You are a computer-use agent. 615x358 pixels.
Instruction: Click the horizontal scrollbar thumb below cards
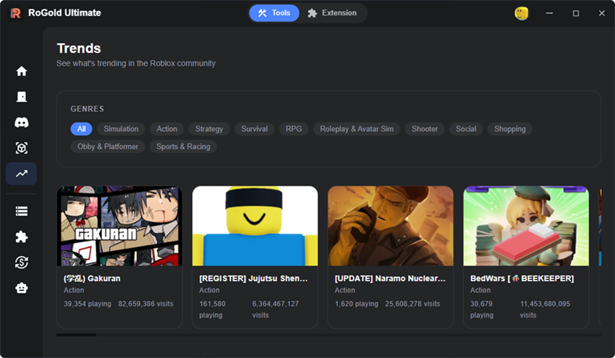point(76,335)
